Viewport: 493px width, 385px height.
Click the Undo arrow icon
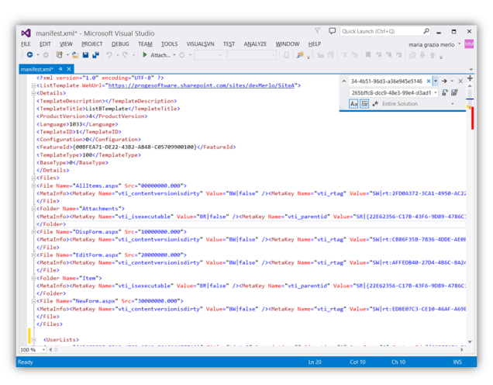coord(109,55)
